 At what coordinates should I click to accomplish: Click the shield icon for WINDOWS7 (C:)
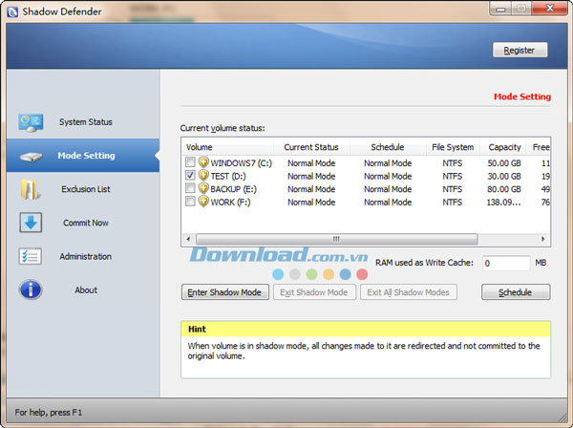pyautogui.click(x=203, y=162)
